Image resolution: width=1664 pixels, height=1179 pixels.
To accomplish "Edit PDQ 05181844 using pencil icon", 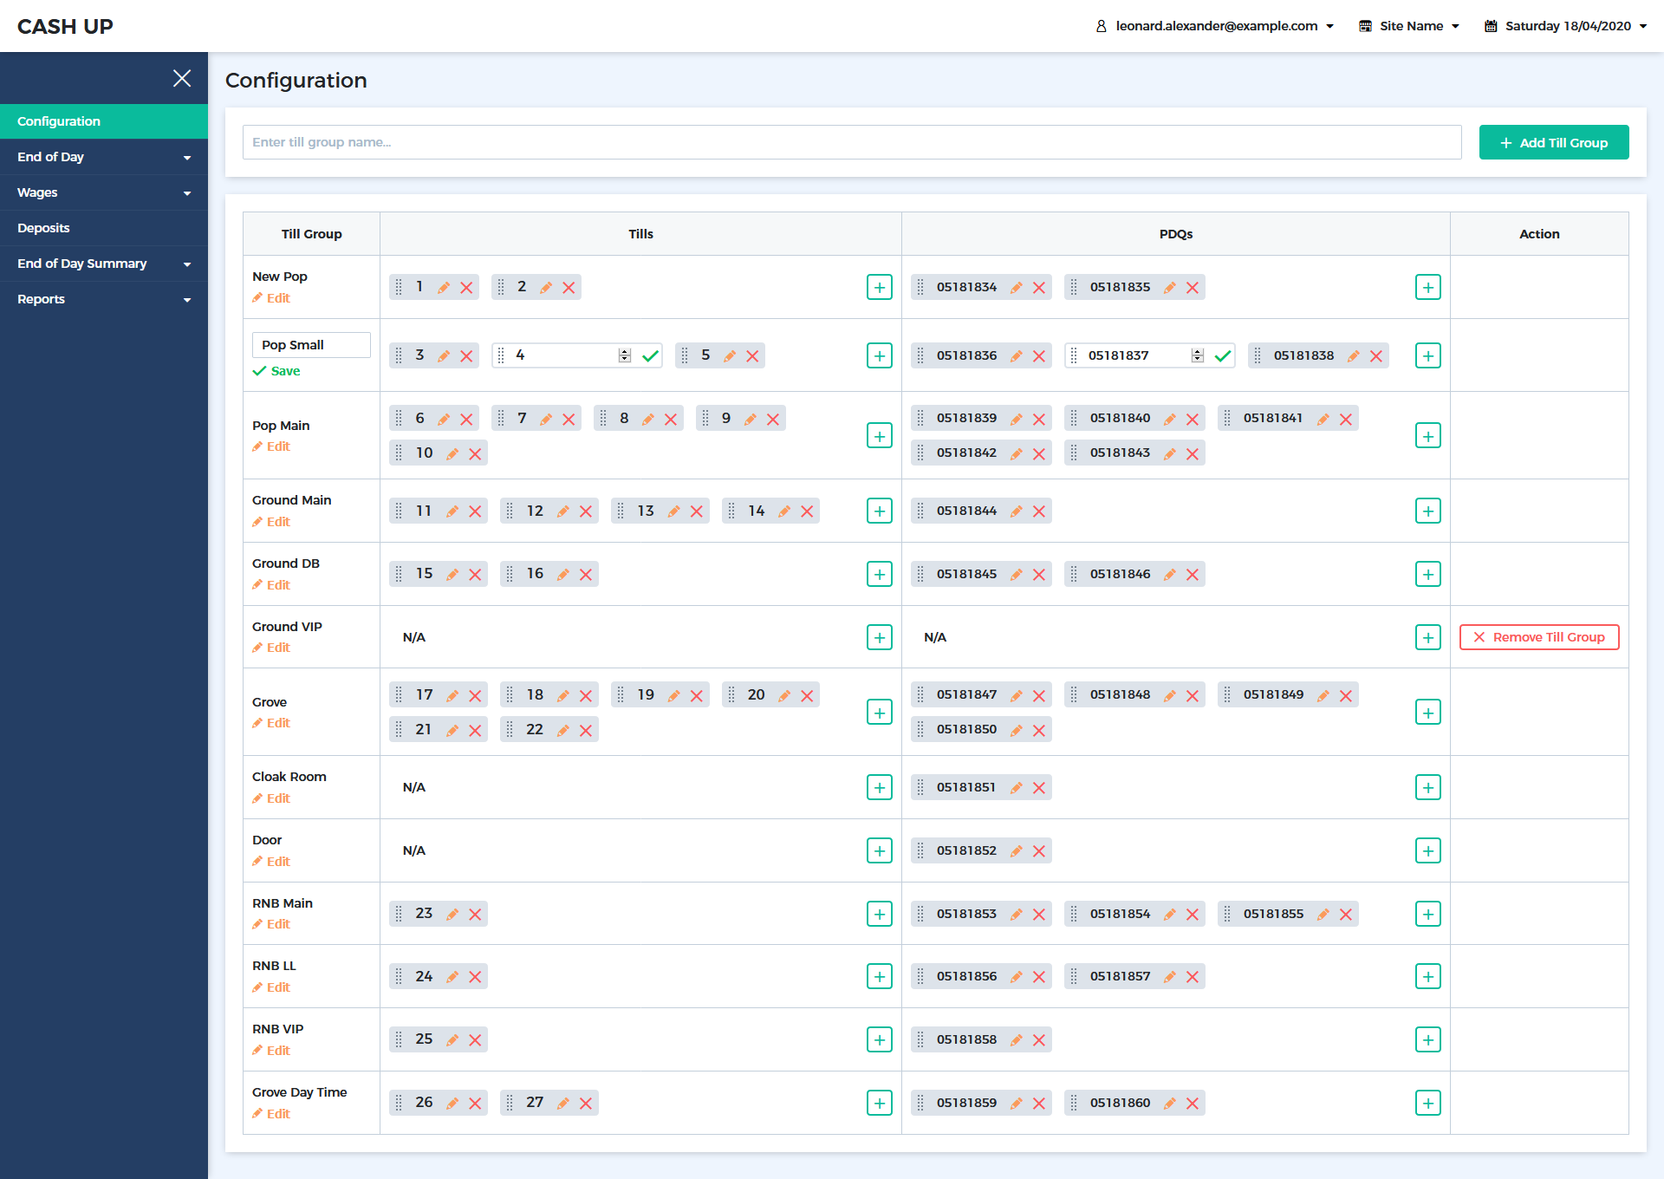I will [1016, 511].
